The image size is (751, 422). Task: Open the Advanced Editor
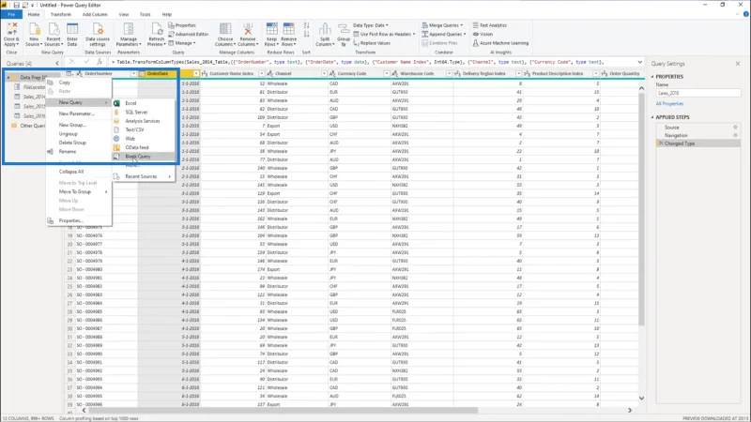pos(189,34)
